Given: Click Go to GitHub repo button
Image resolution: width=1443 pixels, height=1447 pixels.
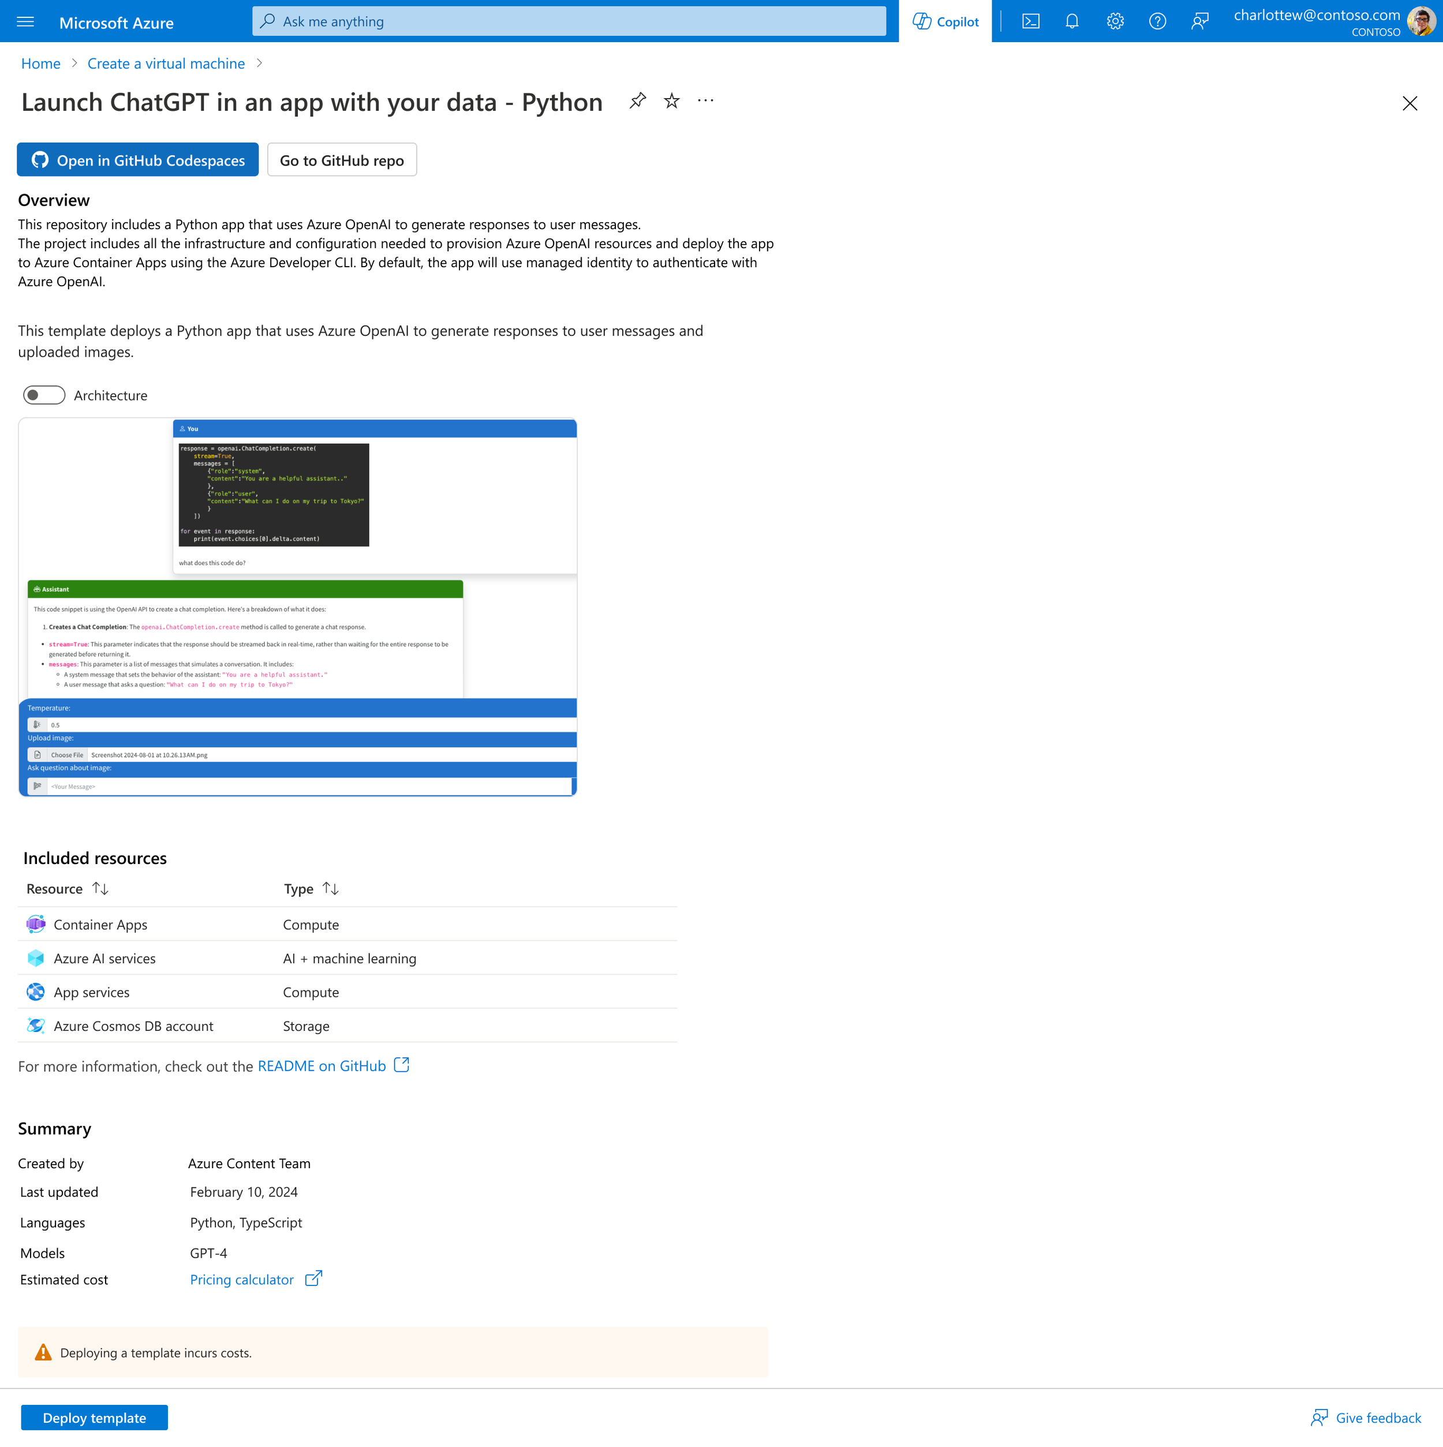Looking at the screenshot, I should tap(342, 160).
